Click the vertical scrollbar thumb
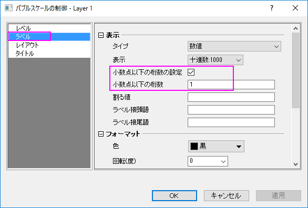308x208 pixels. pos(295,70)
